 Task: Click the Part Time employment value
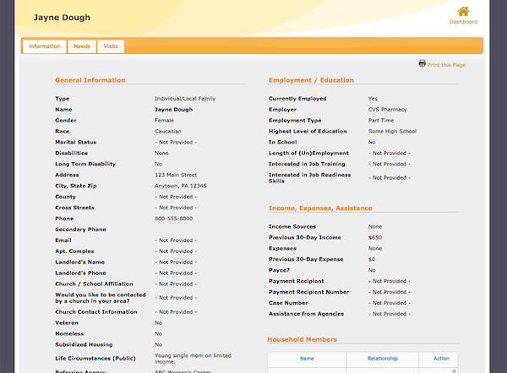(x=381, y=121)
